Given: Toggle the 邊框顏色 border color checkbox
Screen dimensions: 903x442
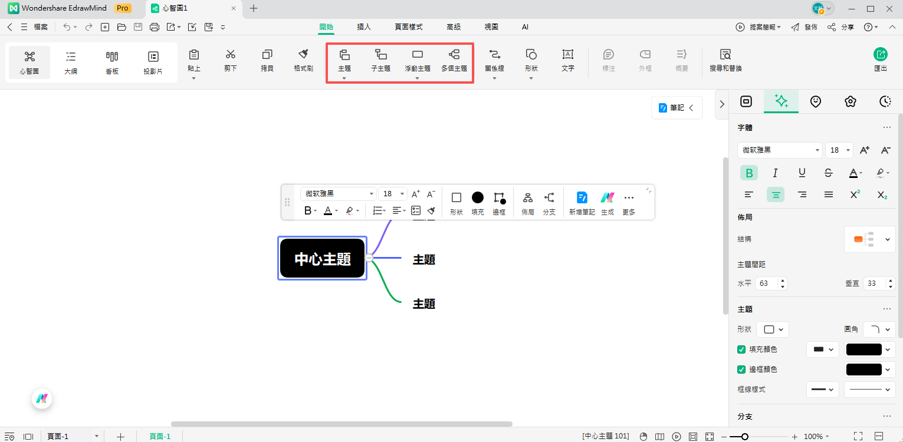Looking at the screenshot, I should 741,369.
